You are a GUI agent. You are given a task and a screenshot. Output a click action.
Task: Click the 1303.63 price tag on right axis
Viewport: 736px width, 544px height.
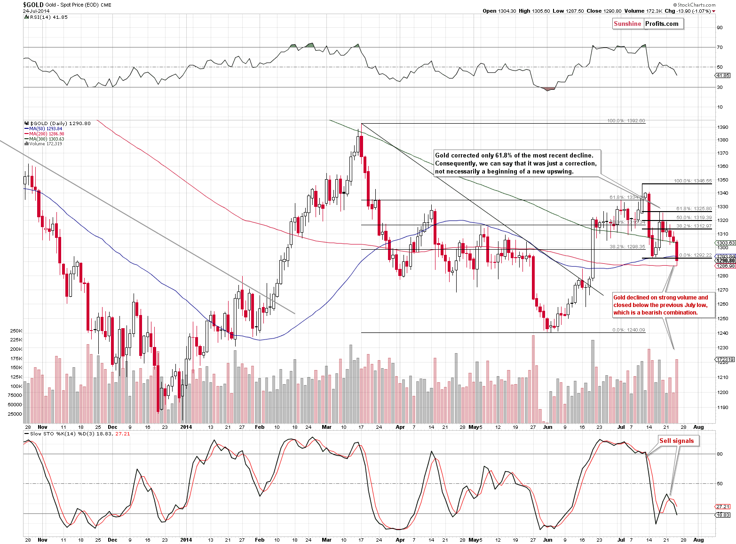pos(725,243)
